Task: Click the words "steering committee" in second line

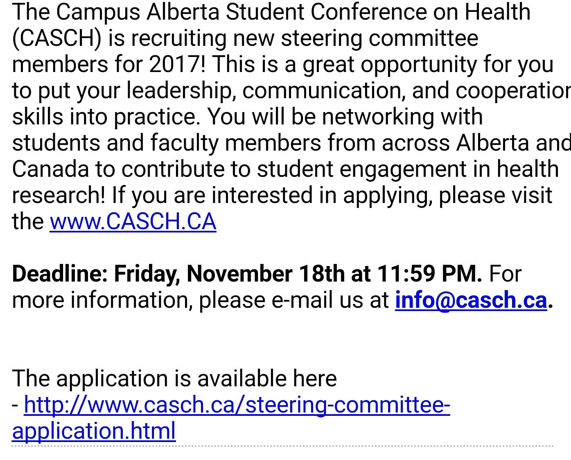Action: pyautogui.click(x=379, y=38)
